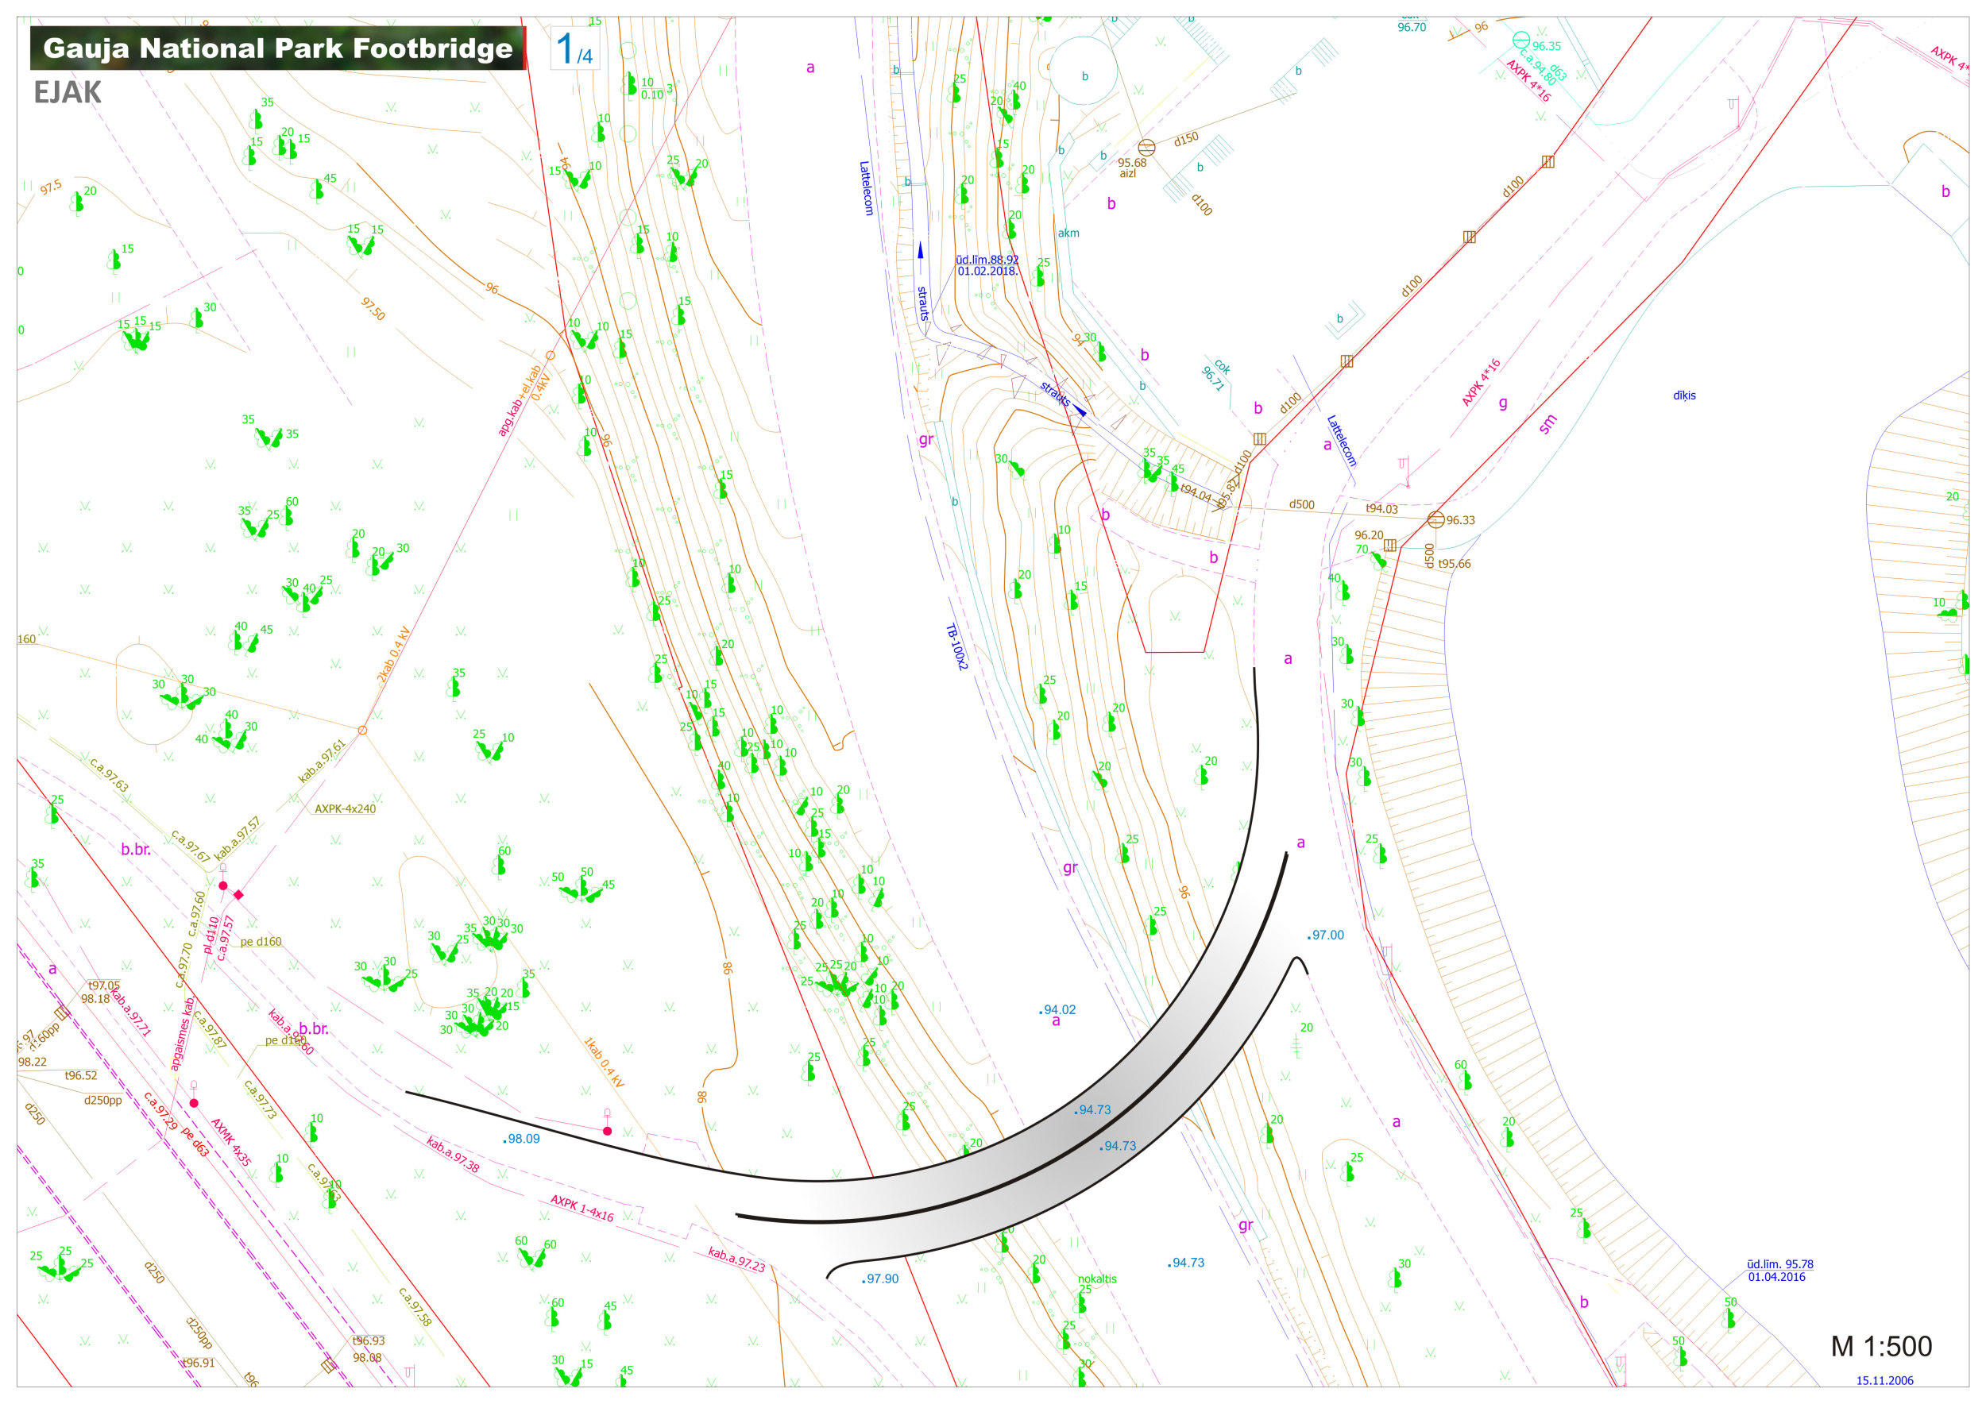Click the Gauja National Park Footbridge title
This screenshot has height=1404, width=1986.
(276, 48)
